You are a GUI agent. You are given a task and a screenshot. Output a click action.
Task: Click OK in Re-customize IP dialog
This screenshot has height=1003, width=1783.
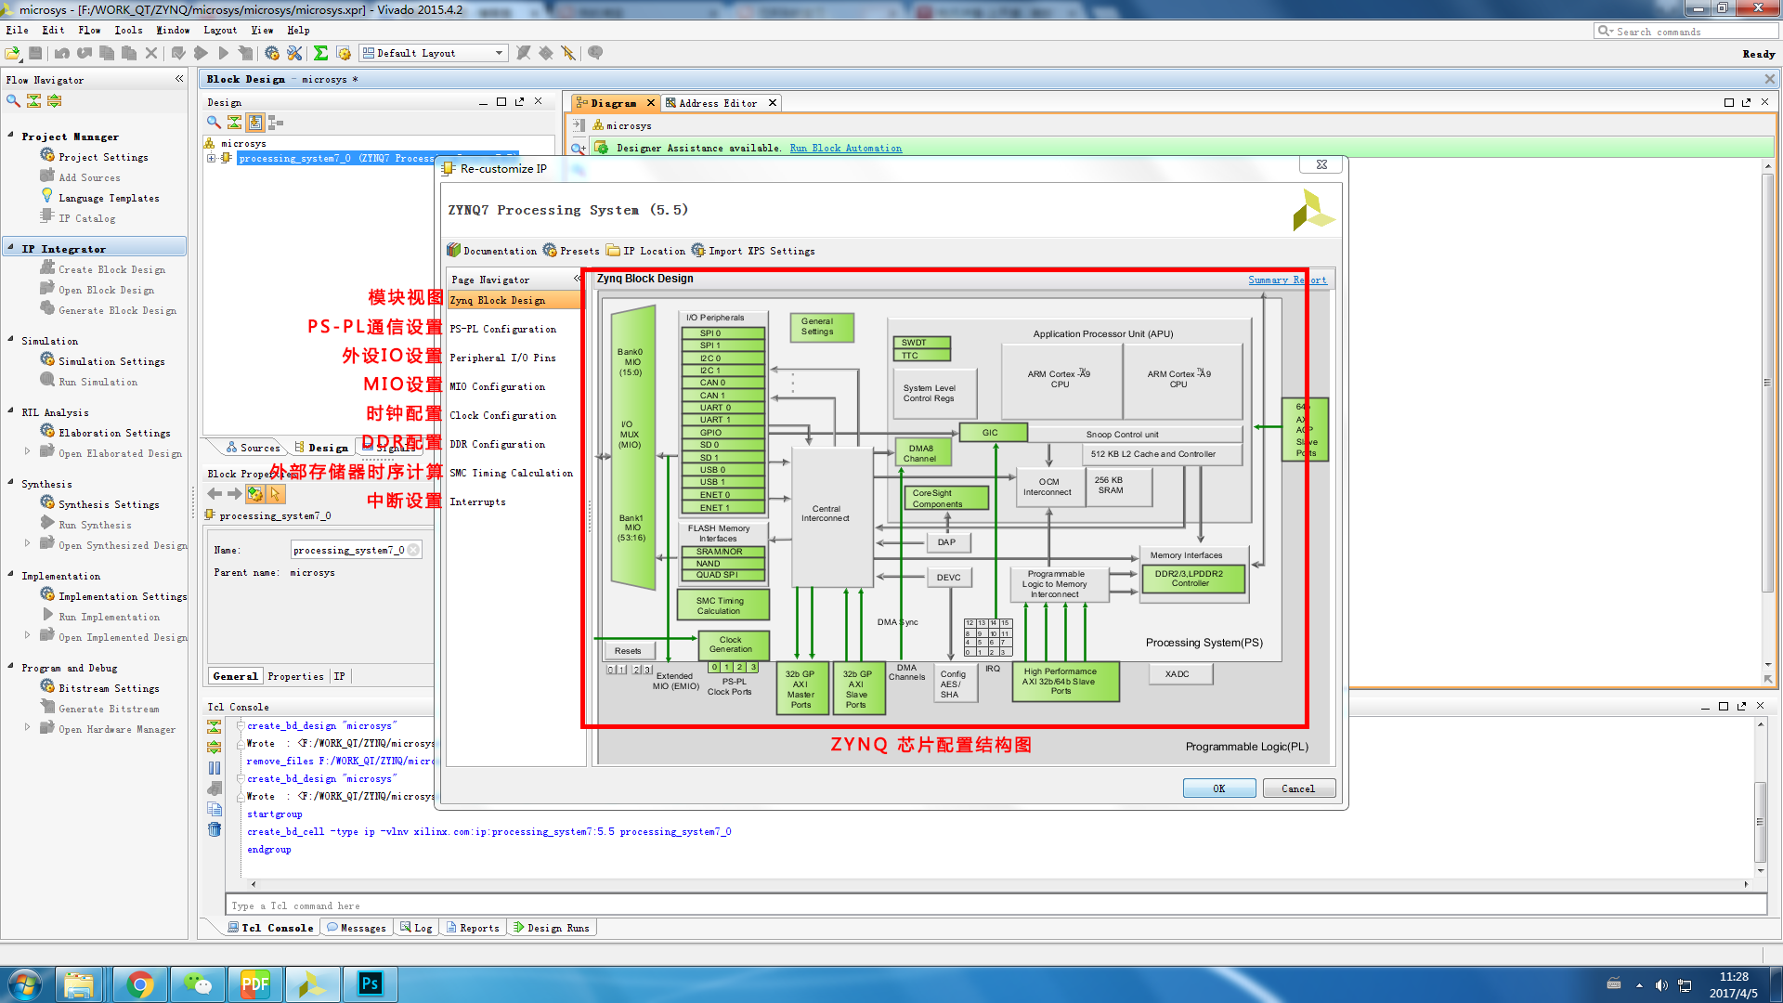click(1218, 788)
